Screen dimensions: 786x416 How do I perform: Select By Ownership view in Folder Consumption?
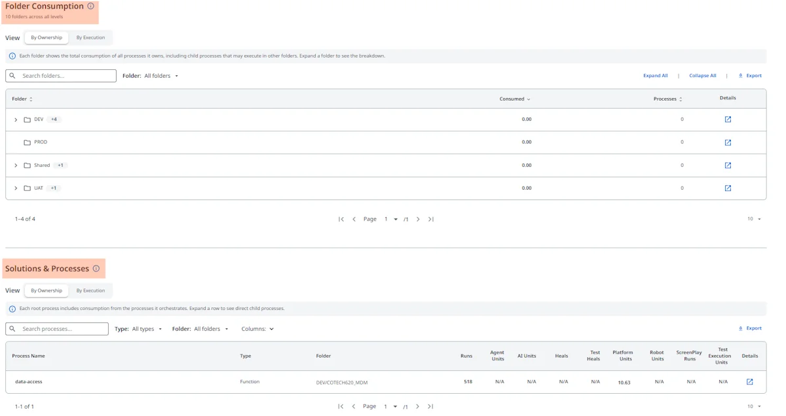point(47,37)
